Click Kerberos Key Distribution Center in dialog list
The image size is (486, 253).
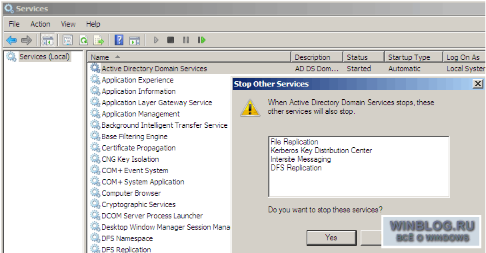pos(321,150)
